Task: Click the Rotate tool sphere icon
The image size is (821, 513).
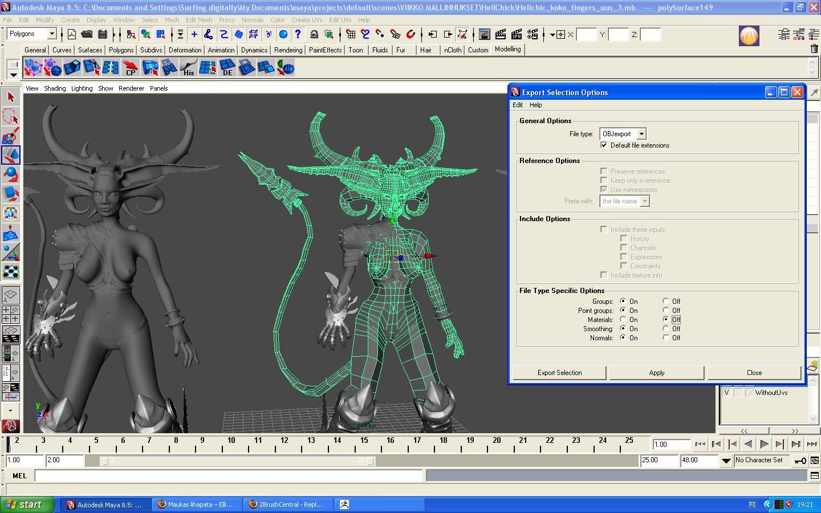Action: pos(11,174)
